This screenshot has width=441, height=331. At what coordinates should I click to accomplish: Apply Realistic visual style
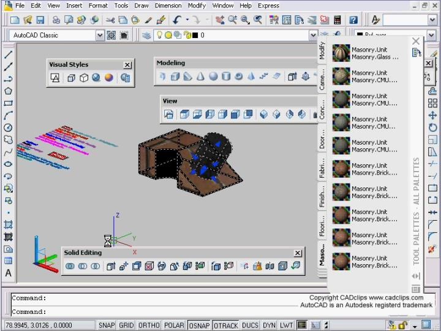[96, 78]
